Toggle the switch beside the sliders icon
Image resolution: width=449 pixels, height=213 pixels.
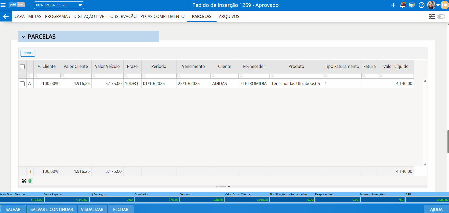click(441, 17)
